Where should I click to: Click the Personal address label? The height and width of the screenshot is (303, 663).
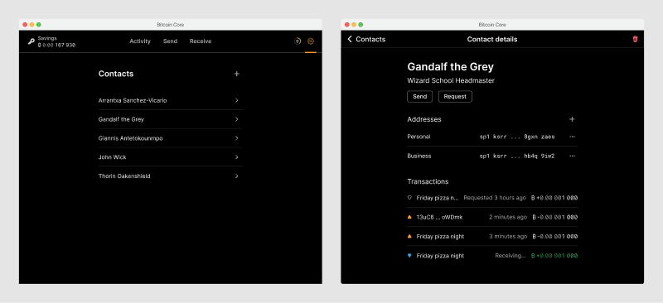coord(419,137)
